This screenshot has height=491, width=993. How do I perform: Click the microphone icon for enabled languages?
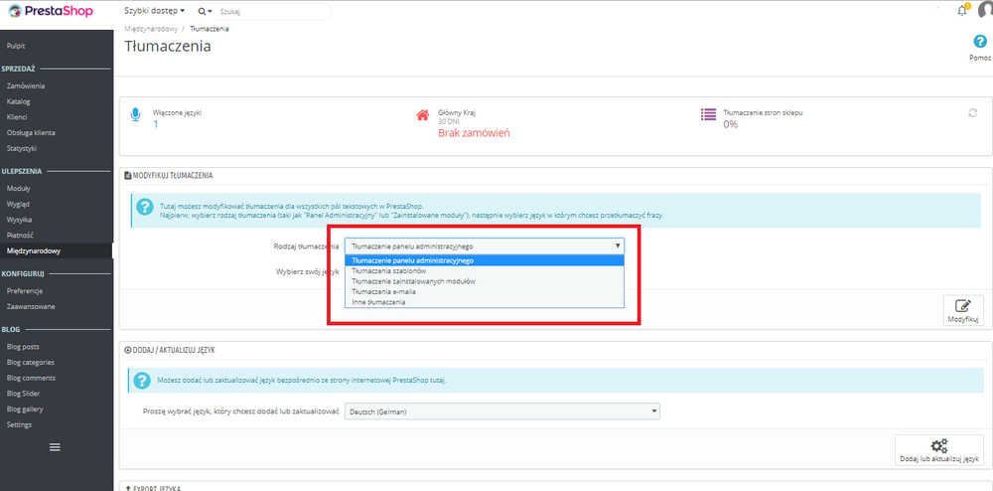click(135, 115)
